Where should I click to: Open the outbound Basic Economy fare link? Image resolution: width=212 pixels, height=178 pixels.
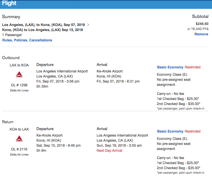tap(170, 67)
